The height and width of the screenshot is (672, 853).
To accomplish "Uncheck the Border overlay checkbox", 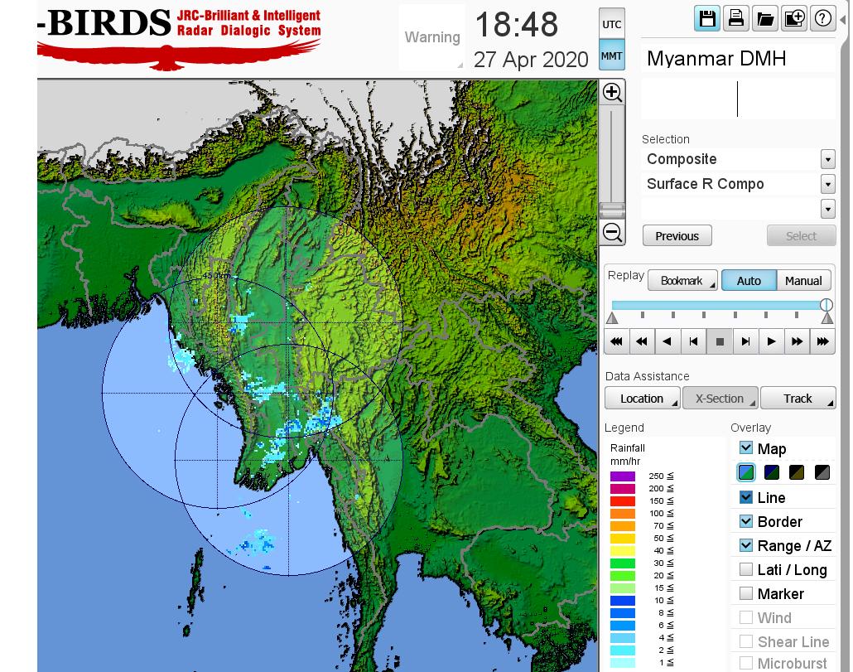I will (746, 521).
